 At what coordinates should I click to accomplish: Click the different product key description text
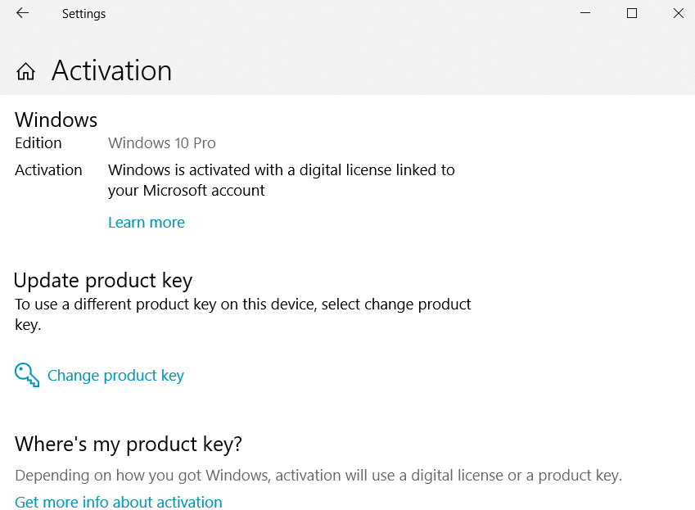243,314
